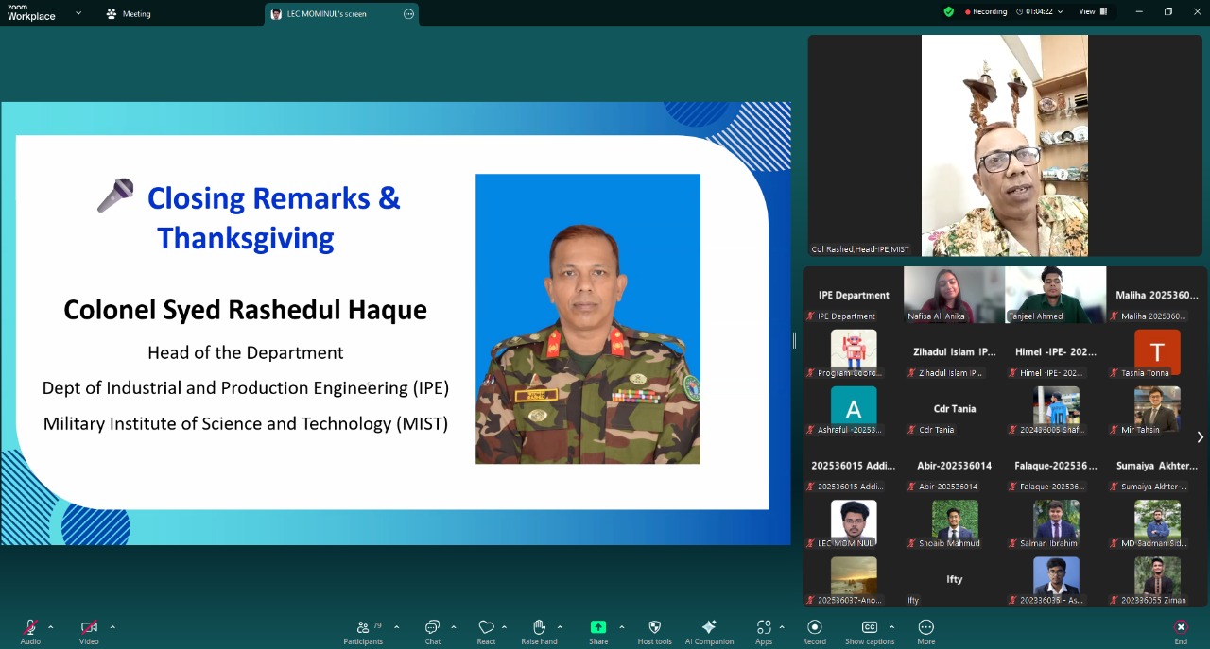Screen dimensions: 1210x649
Task: Open the Participants panel
Action: 363,627
